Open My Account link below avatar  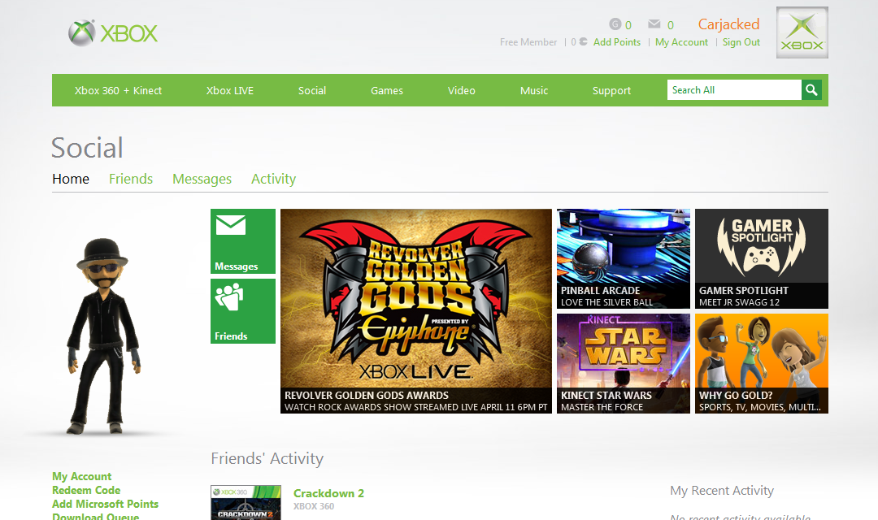click(82, 476)
